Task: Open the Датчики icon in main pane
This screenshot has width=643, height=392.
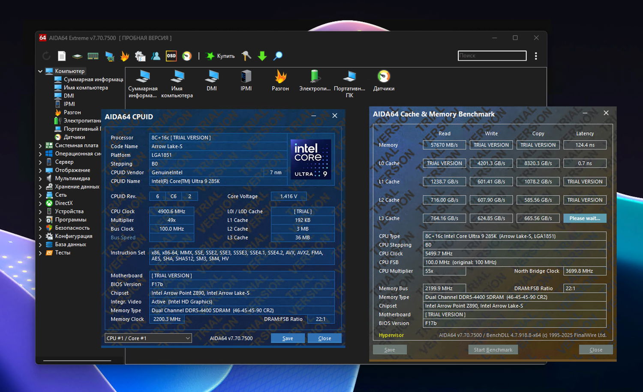Action: click(x=384, y=81)
